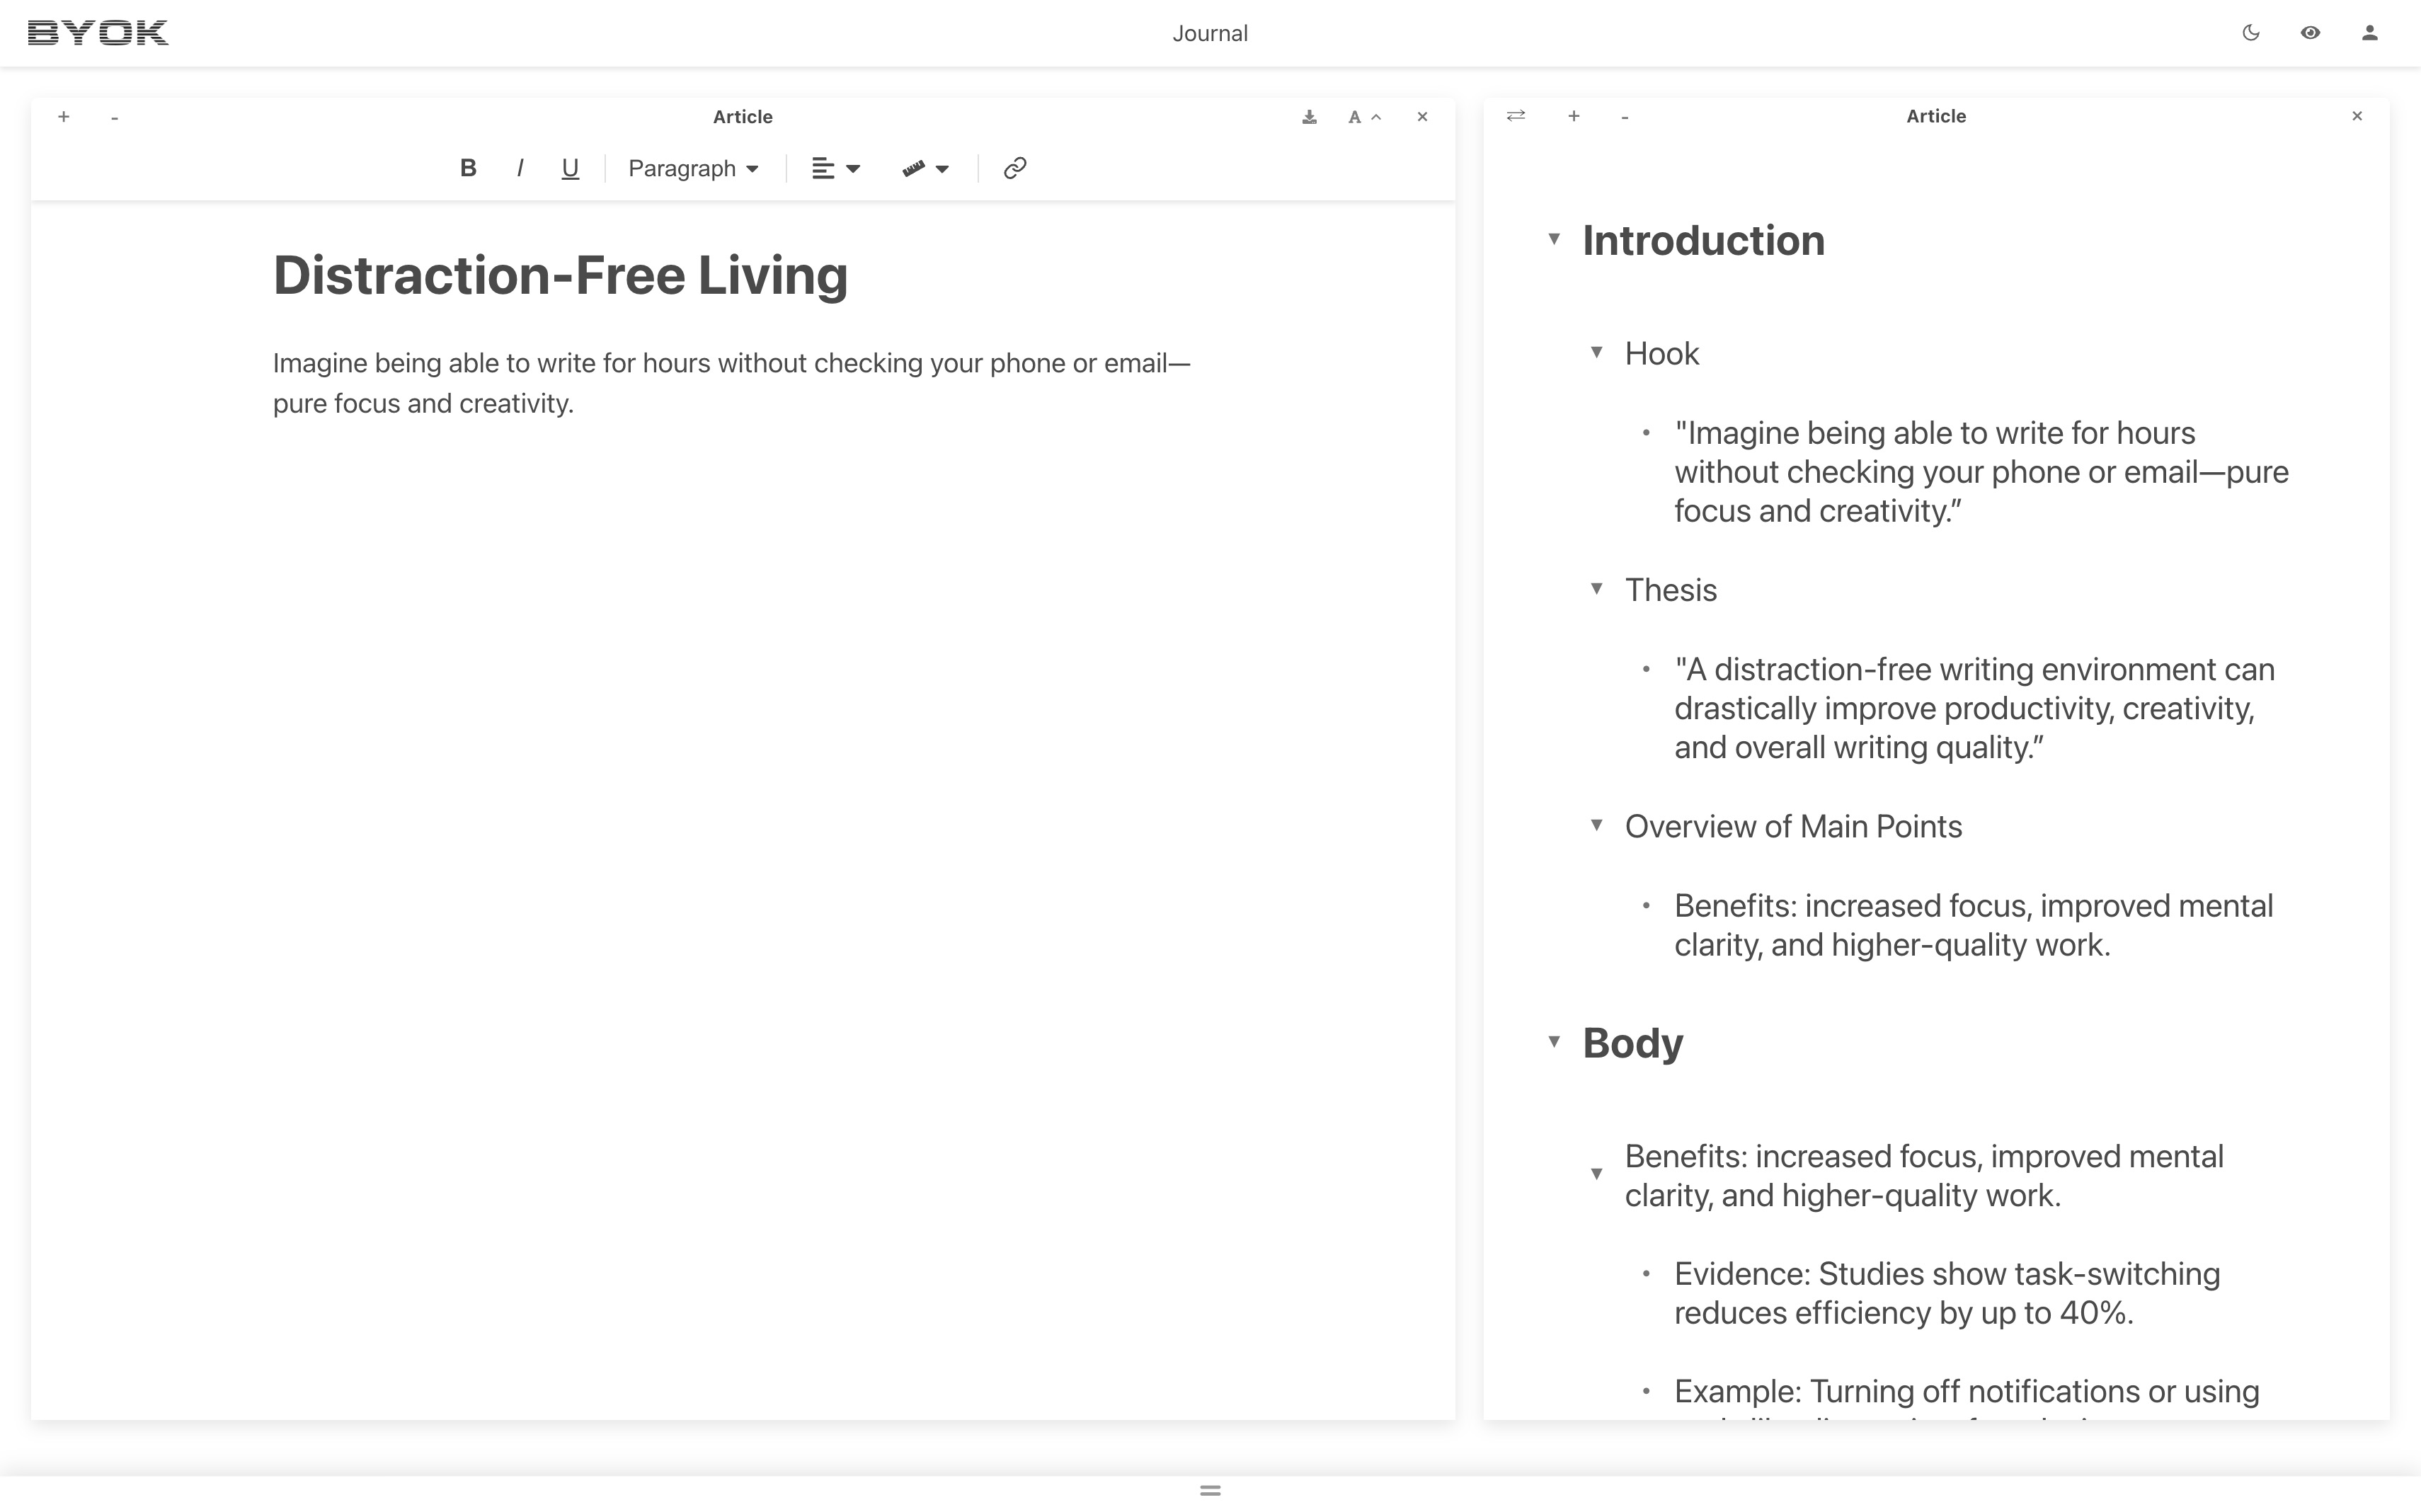Screen dimensions: 2421x1512
Task: Open the user account icon
Action: coord(2369,33)
